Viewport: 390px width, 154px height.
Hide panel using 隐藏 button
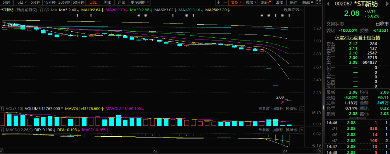pyautogui.click(x=308, y=2)
